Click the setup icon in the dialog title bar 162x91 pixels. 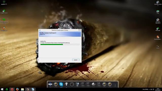[x=40, y=30]
